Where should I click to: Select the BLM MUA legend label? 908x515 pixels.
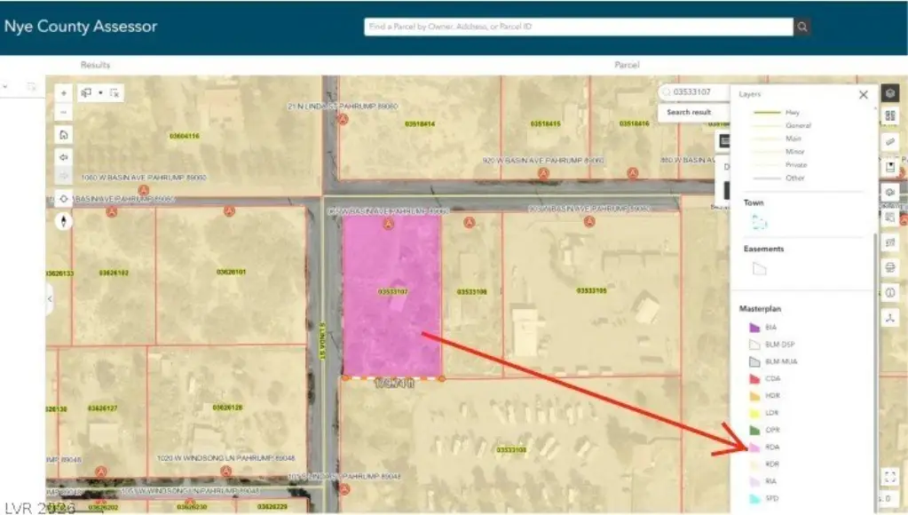(x=781, y=361)
